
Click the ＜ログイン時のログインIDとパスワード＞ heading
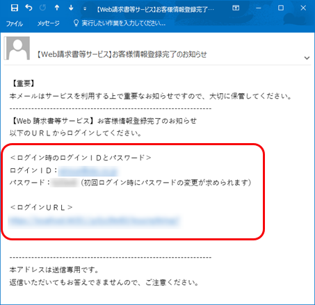pos(81,158)
